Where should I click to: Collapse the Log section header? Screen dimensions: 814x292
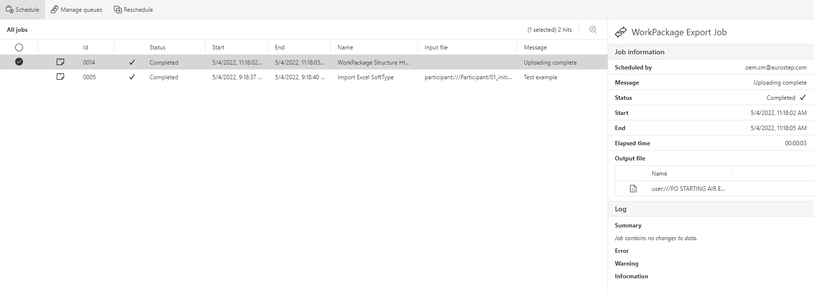(x=620, y=209)
